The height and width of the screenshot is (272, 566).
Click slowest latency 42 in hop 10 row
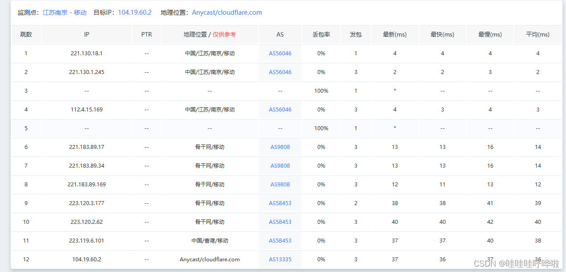click(490, 222)
